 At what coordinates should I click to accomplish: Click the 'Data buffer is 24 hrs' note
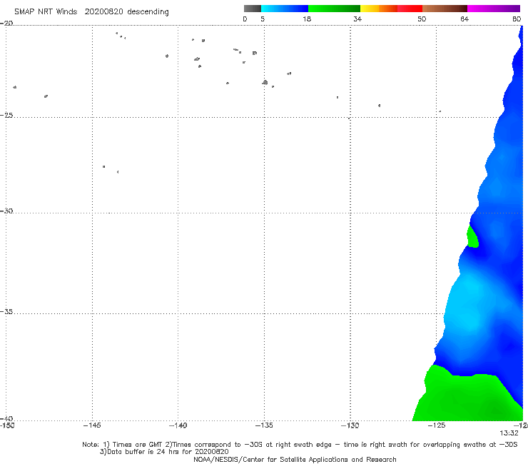[164, 452]
